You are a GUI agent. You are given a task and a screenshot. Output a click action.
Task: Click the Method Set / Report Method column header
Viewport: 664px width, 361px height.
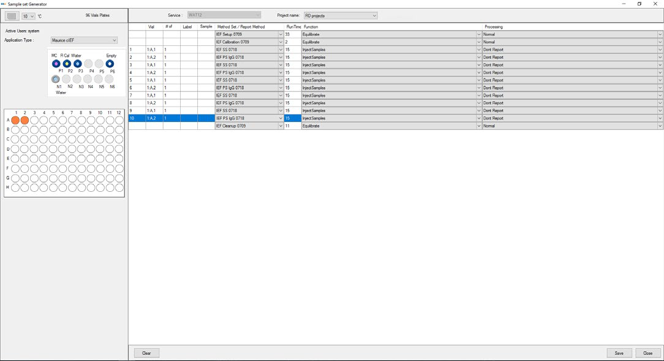pyautogui.click(x=241, y=27)
